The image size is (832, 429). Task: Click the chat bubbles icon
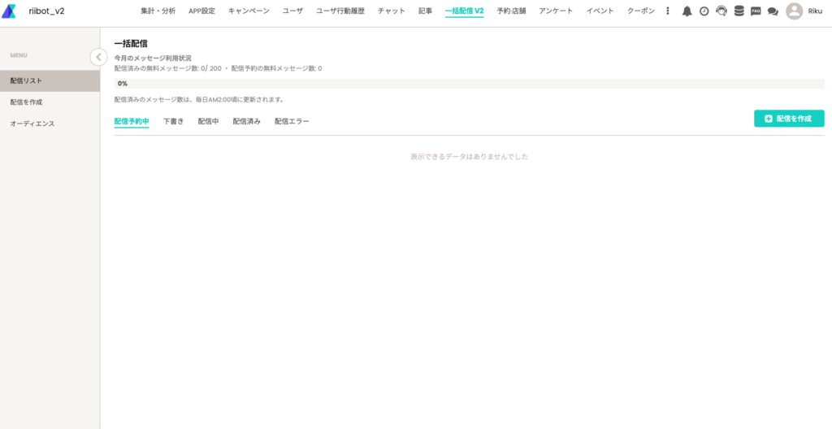pos(773,11)
